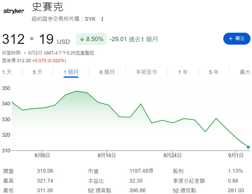Screen dimensions: 252x194
Task: Click the plus 關注 follow button
Action: point(237,39)
